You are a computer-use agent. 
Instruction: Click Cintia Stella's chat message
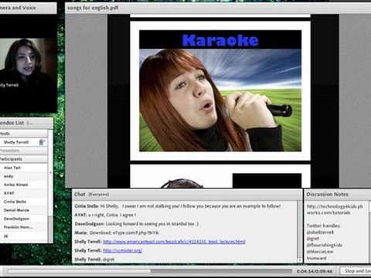point(178,206)
